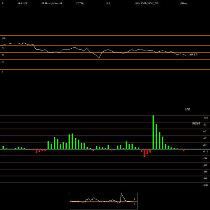Click the 100 label on the RSI axis
210x210 pixels.
3,38
